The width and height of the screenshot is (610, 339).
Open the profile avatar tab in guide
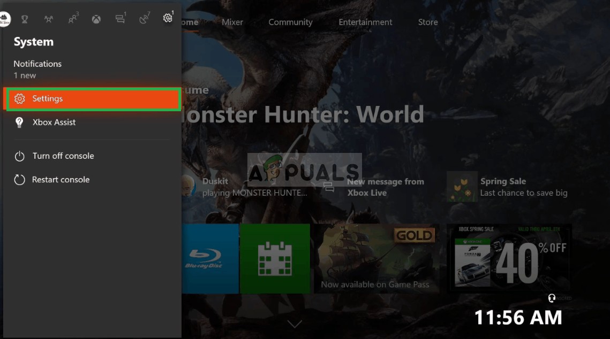5,19
